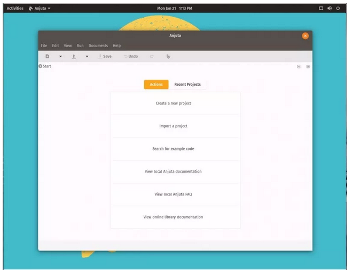Screen dimensions: 351x273
Task: Open View online library documentation
Action: pyautogui.click(x=175, y=217)
